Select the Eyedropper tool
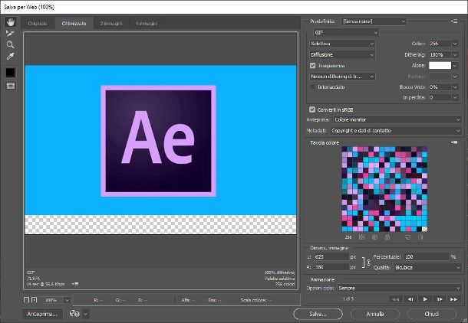The width and height of the screenshot is (468, 323). (11, 56)
